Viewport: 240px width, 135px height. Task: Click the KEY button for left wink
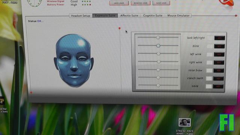click(x=219, y=54)
